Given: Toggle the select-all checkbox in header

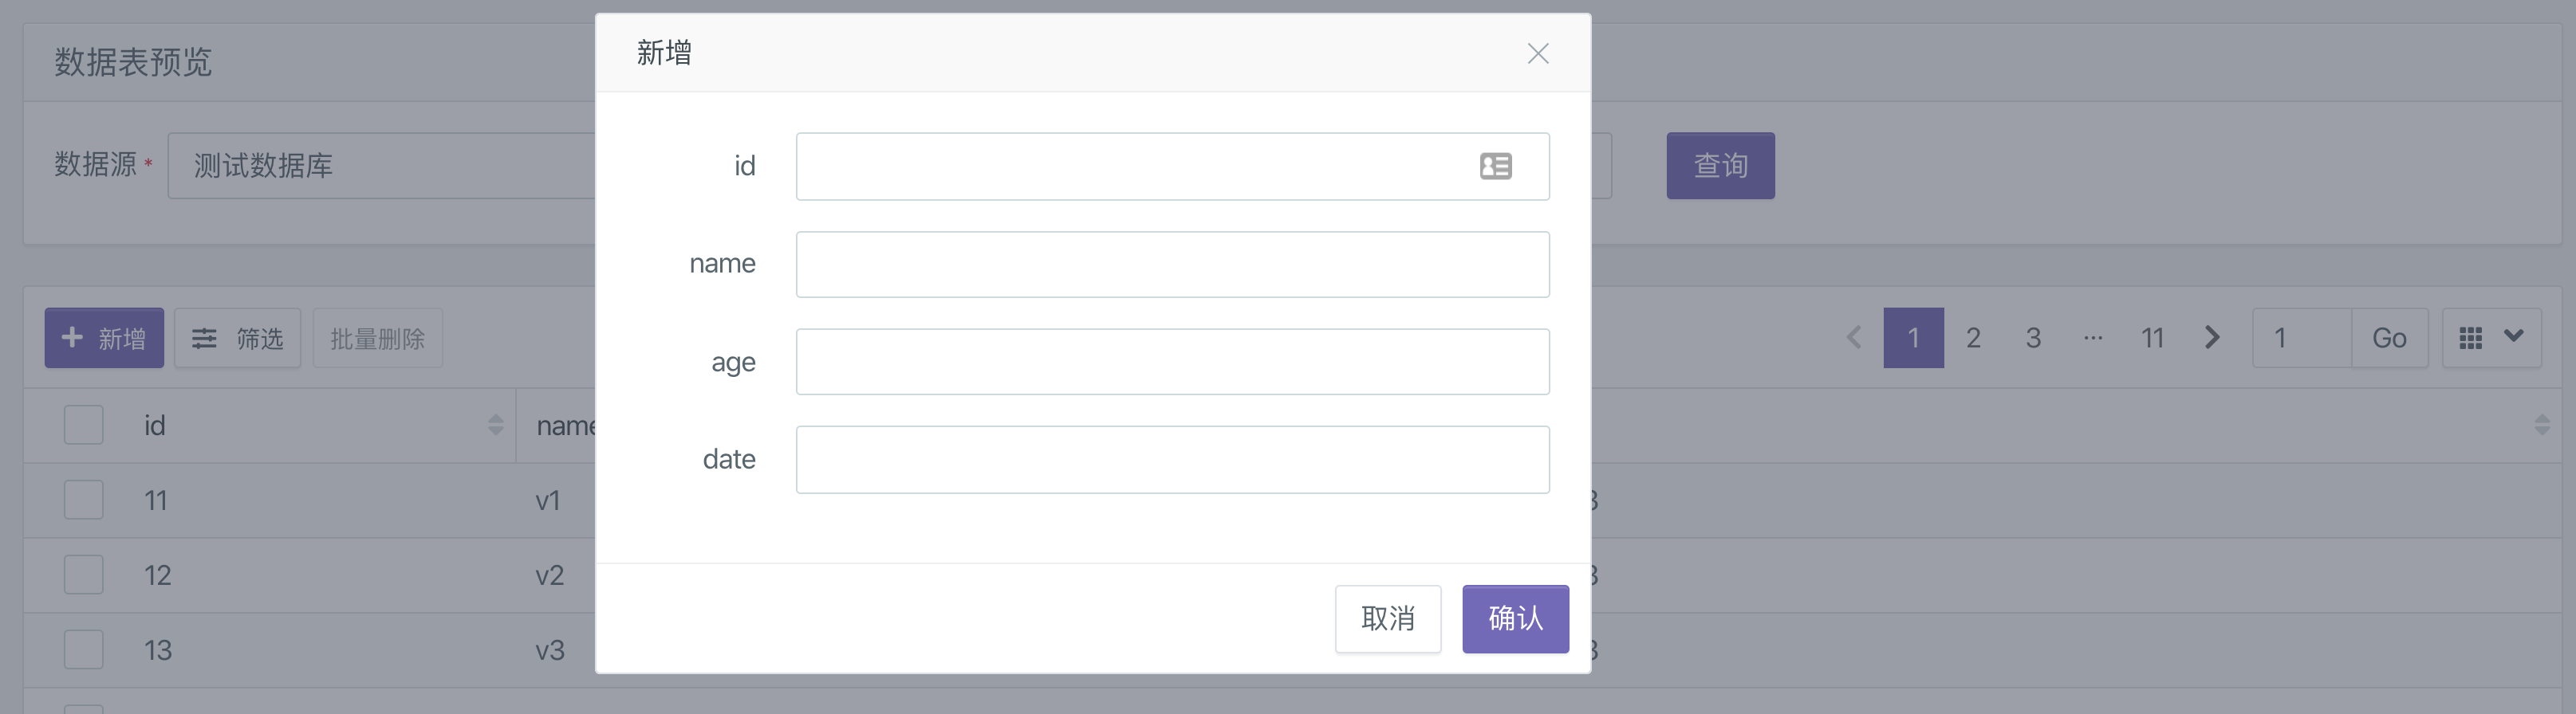Looking at the screenshot, I should point(84,426).
